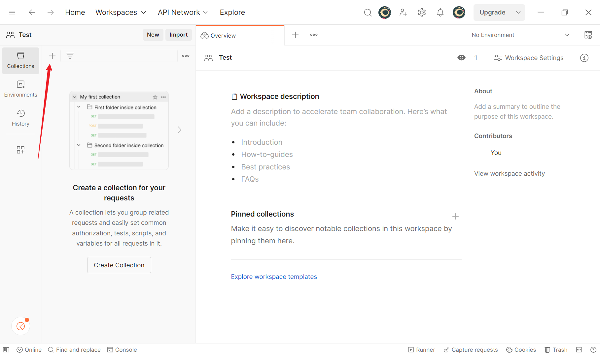
Task: Open a new tab with the plus
Action: [x=296, y=35]
